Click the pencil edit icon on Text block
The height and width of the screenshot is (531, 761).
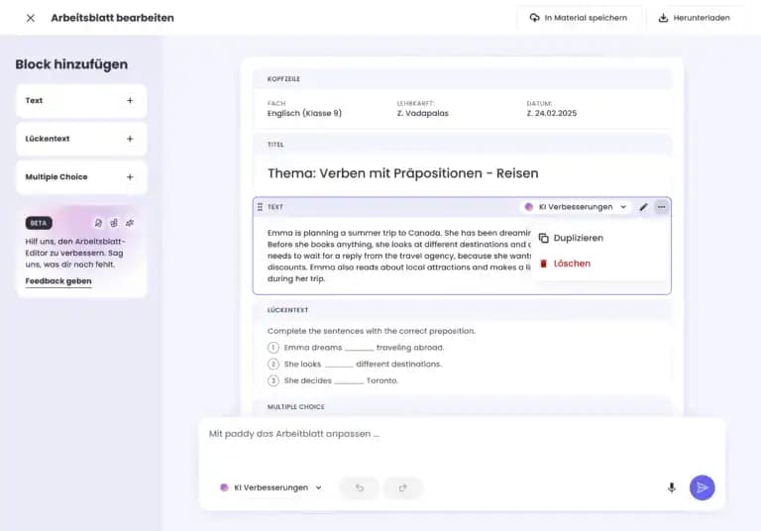tap(643, 207)
